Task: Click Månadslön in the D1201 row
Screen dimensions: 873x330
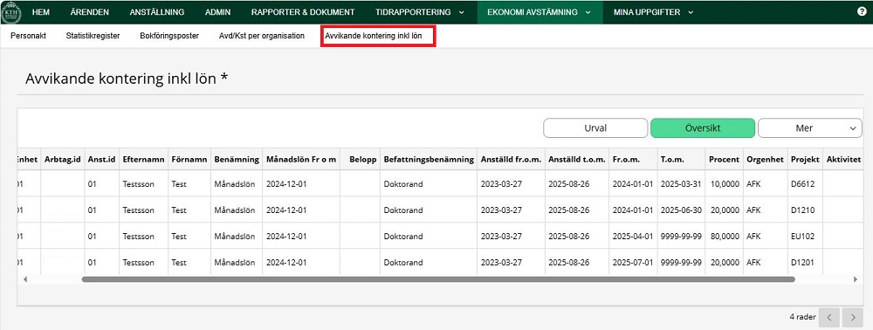Action: pos(234,262)
